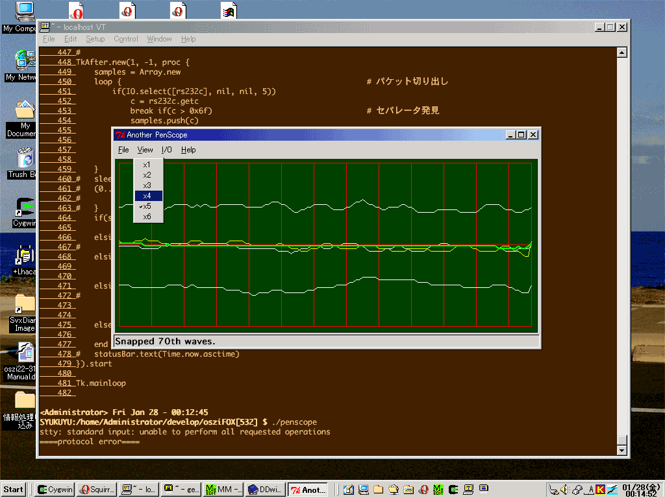Image resolution: width=665 pixels, height=498 pixels.
Task: Open the Cygwin desktop shortcut
Action: coord(25,207)
